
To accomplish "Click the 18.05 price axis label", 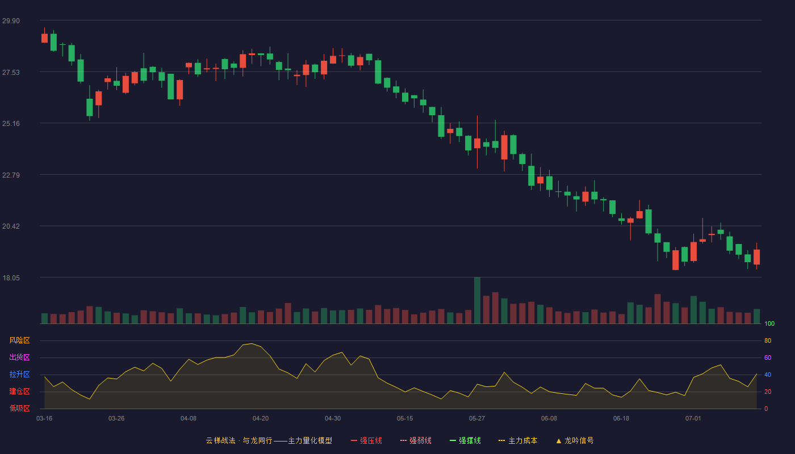I will [x=11, y=278].
